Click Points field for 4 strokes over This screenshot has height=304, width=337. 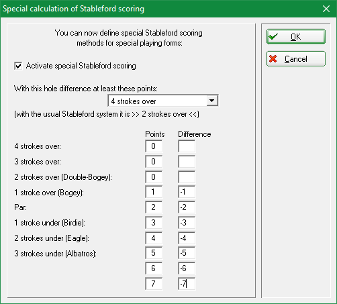(x=154, y=146)
